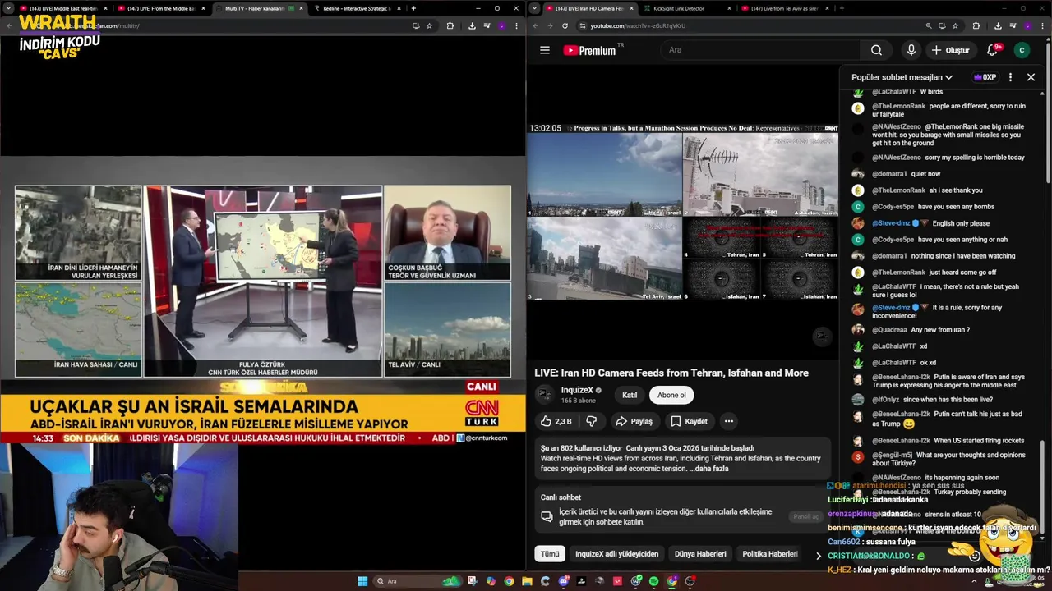Click the InquizeX channel avatar

(x=544, y=395)
